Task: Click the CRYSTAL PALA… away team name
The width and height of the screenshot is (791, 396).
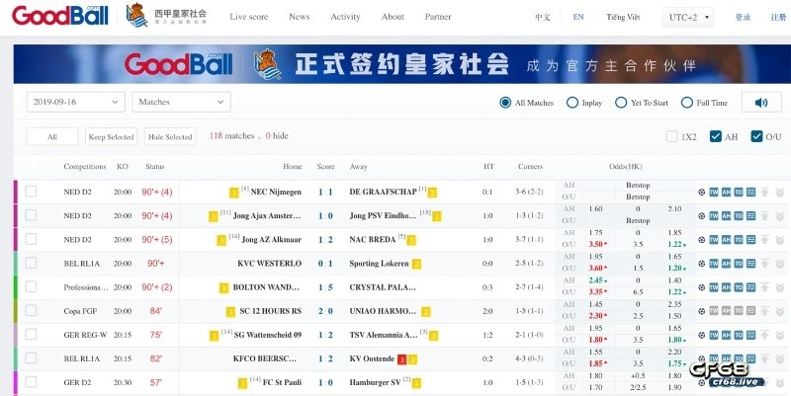Action: [x=383, y=287]
